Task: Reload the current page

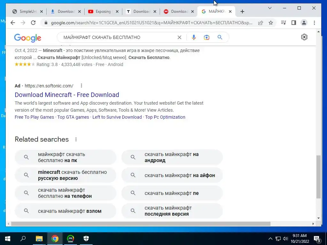Action: click(x=33, y=23)
